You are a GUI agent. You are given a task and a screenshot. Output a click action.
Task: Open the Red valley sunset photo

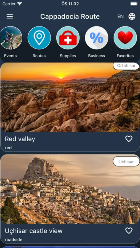[70, 97]
